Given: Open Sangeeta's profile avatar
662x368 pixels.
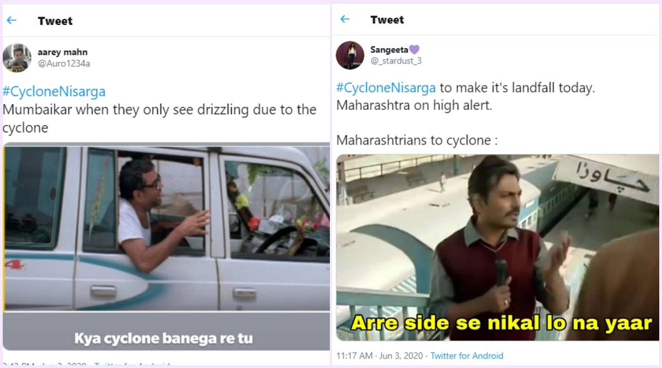Looking at the screenshot, I should coord(350,55).
